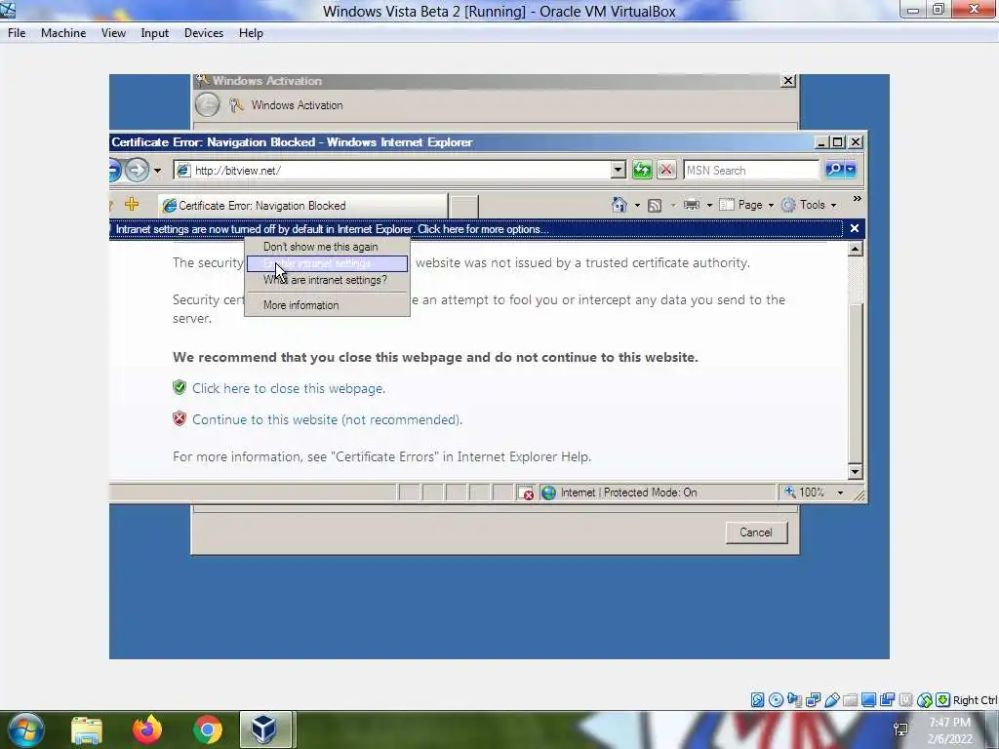Viewport: 999px width, 749px height.
Task: Click the display monitor icon in VirtualBox status bar
Action: [x=868, y=700]
